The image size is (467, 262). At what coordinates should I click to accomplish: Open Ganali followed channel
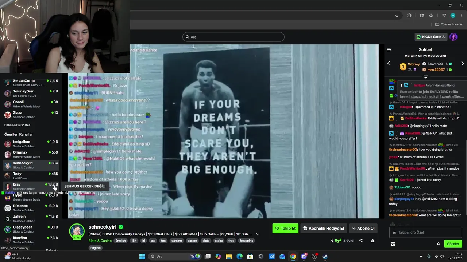pos(31,104)
